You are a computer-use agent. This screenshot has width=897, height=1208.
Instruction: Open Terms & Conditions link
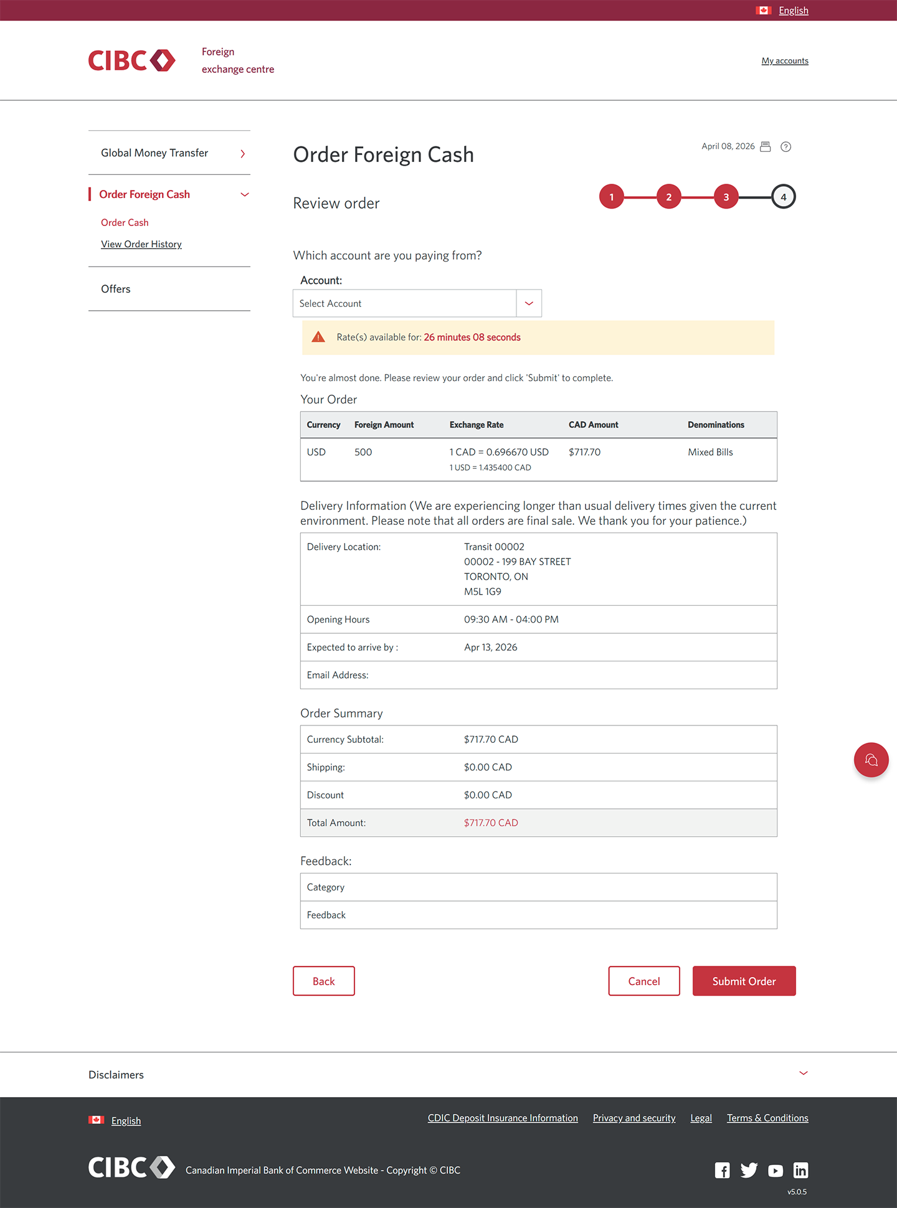767,1118
